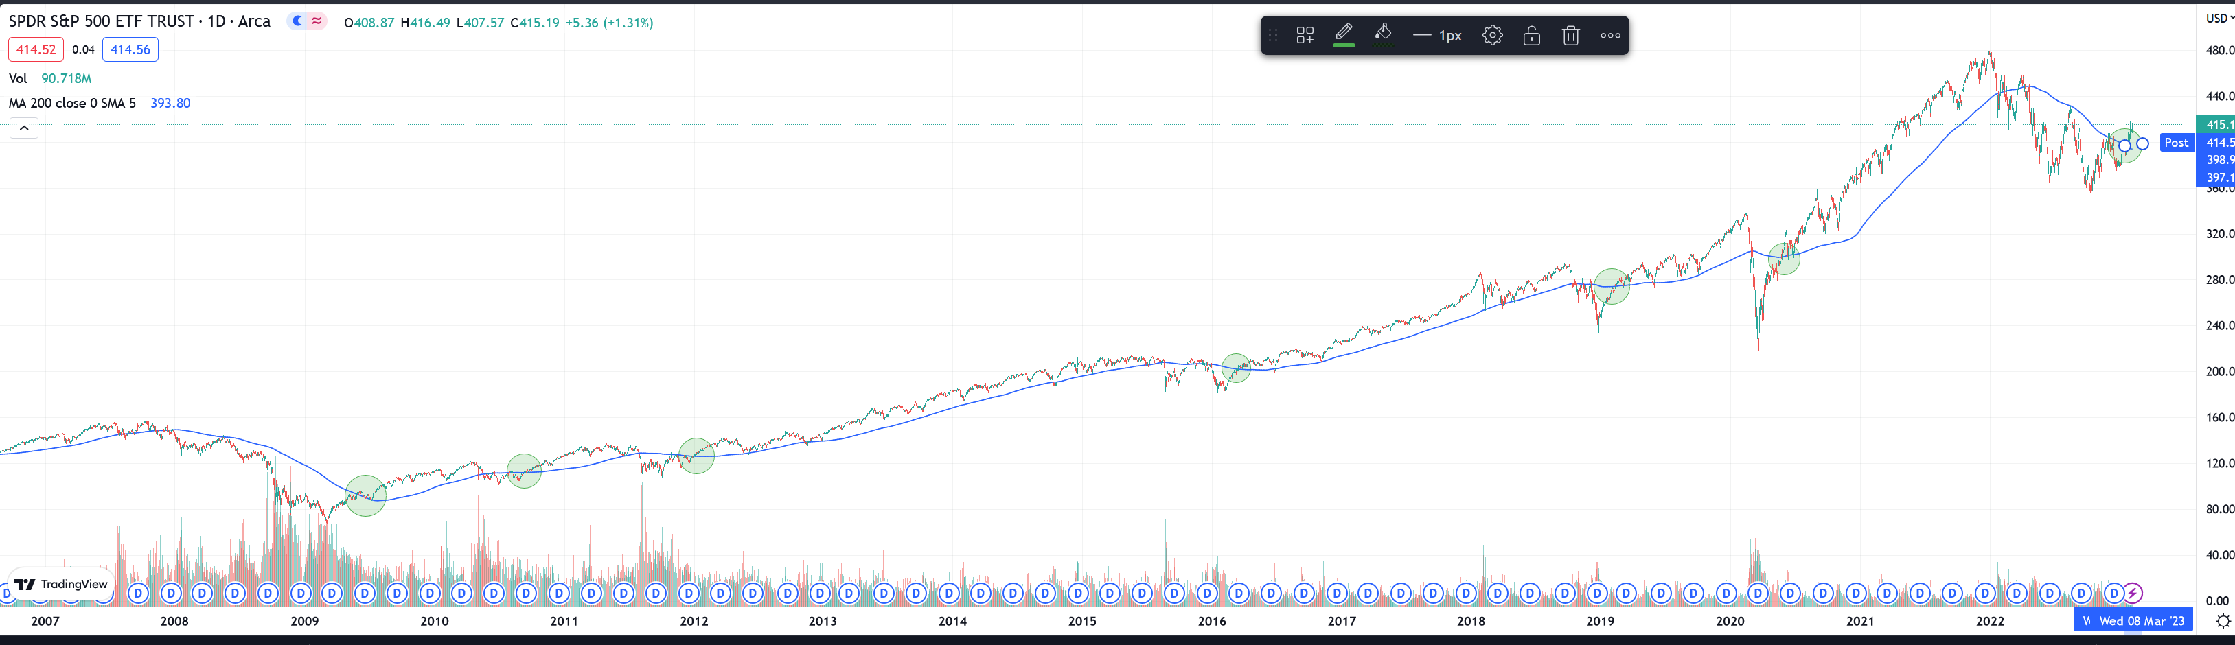This screenshot has height=645, width=2235.
Task: Open the drawing settings gear
Action: pyautogui.click(x=1491, y=36)
